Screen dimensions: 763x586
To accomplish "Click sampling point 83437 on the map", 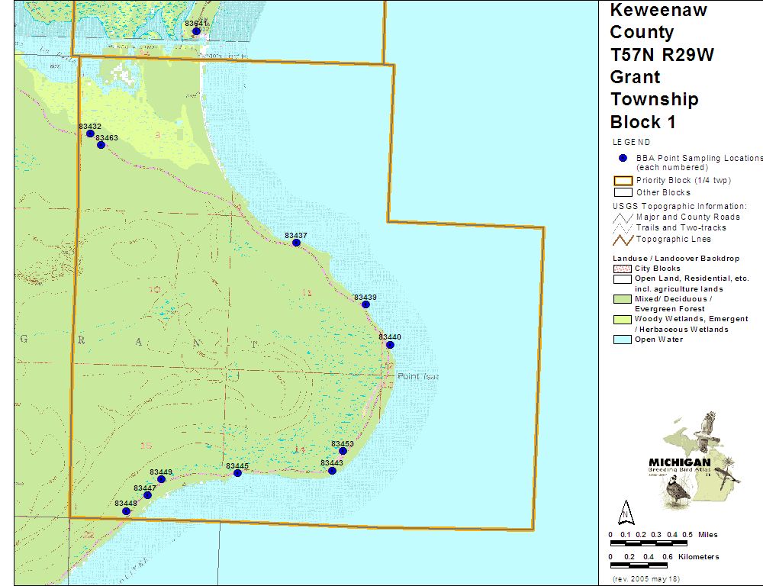I will pyautogui.click(x=296, y=243).
